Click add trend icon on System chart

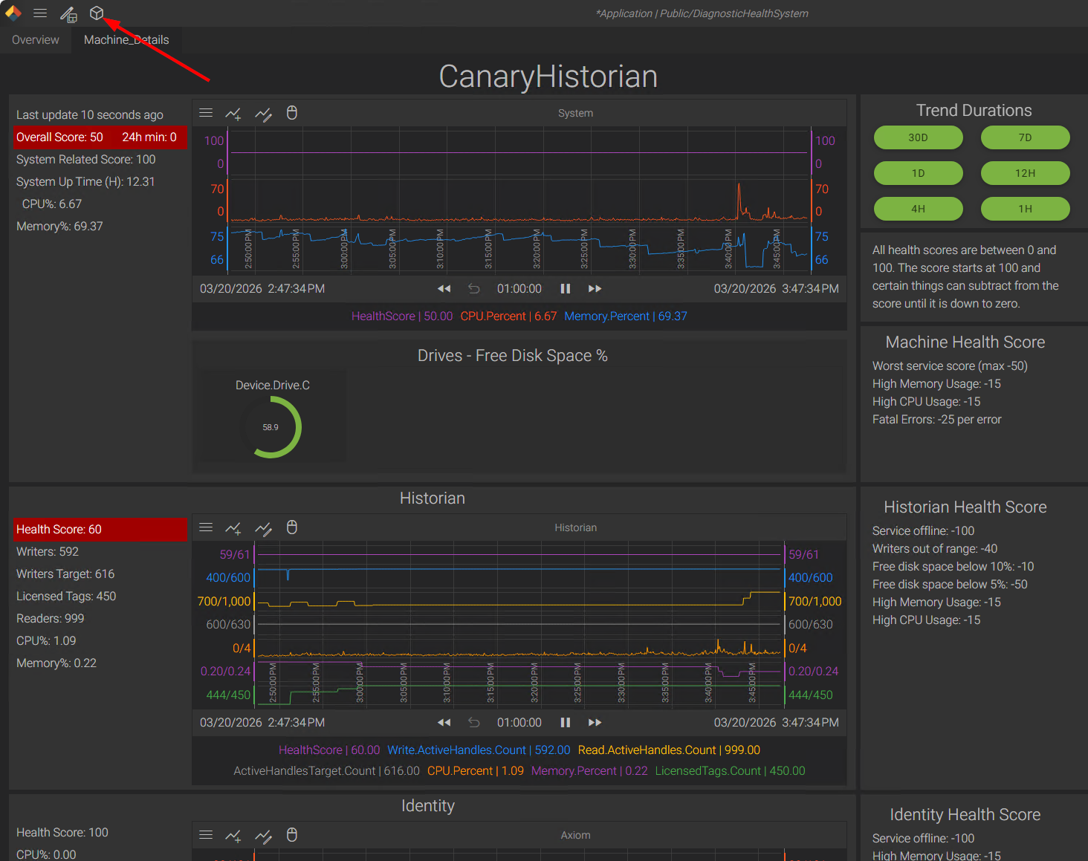tap(233, 114)
